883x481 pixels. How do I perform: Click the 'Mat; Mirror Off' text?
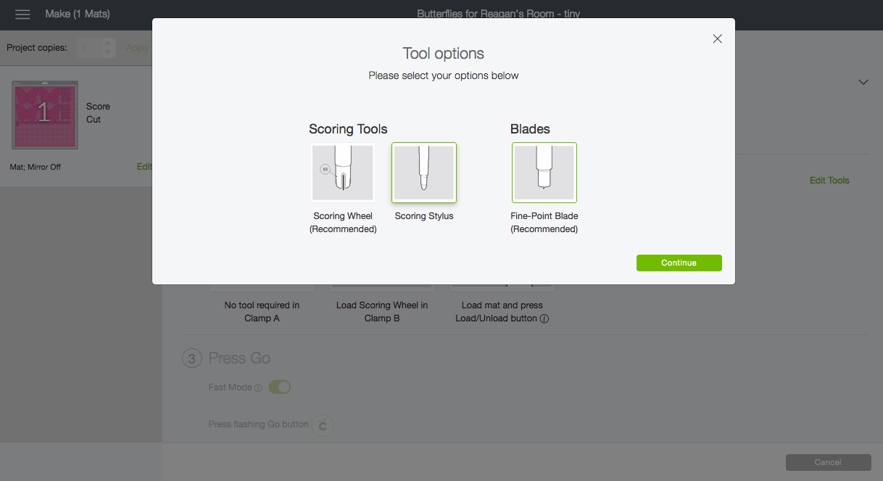(36, 167)
